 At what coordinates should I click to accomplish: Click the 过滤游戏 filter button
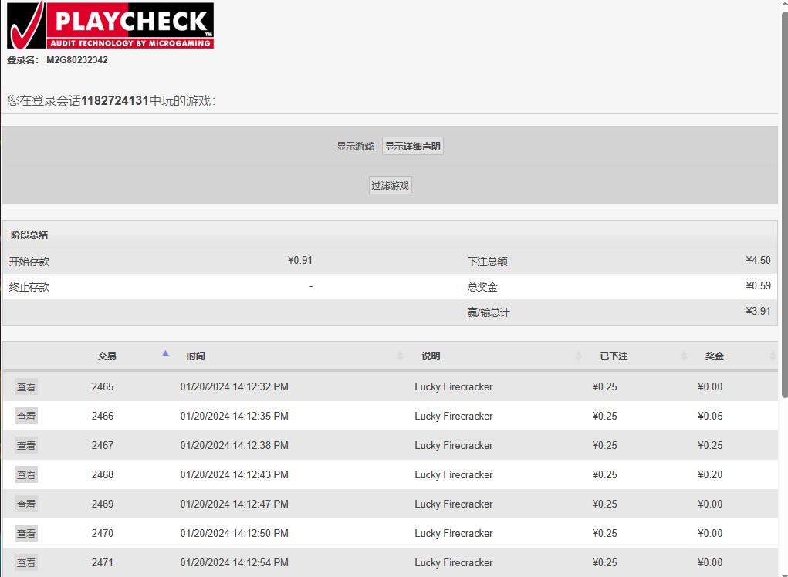[x=390, y=185]
